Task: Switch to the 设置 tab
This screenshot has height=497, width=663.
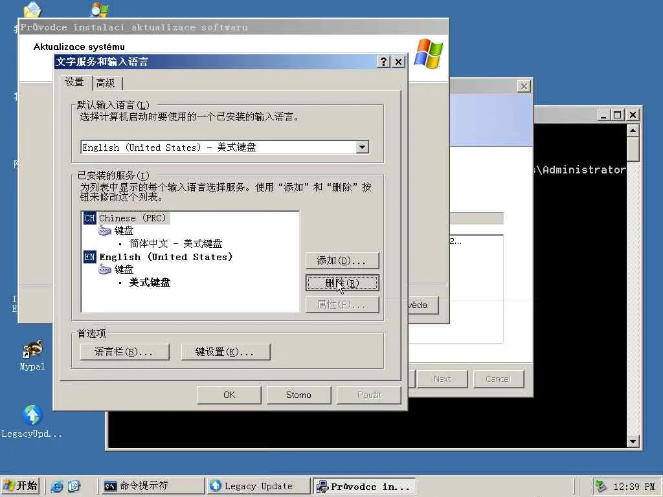Action: point(74,82)
